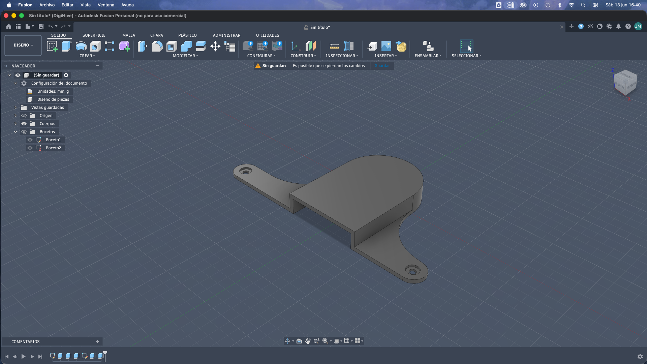647x364 pixels.
Task: Open the notifications bell icon
Action: tap(618, 26)
